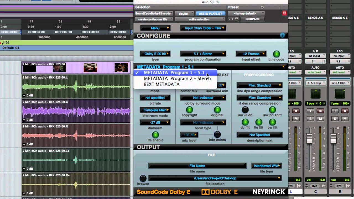
Task: Open the plug-in info icon beside CONFIGURE
Action: (x=282, y=35)
